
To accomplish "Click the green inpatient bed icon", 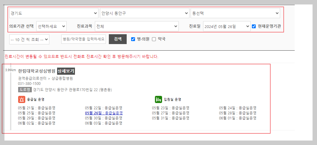I will tap(158, 99).
